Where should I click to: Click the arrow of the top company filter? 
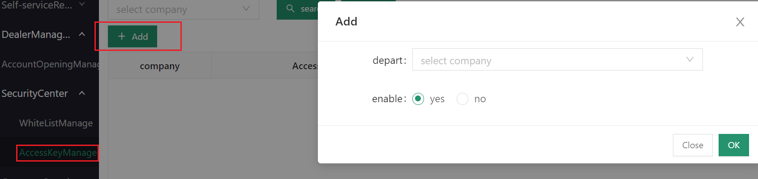(246, 9)
